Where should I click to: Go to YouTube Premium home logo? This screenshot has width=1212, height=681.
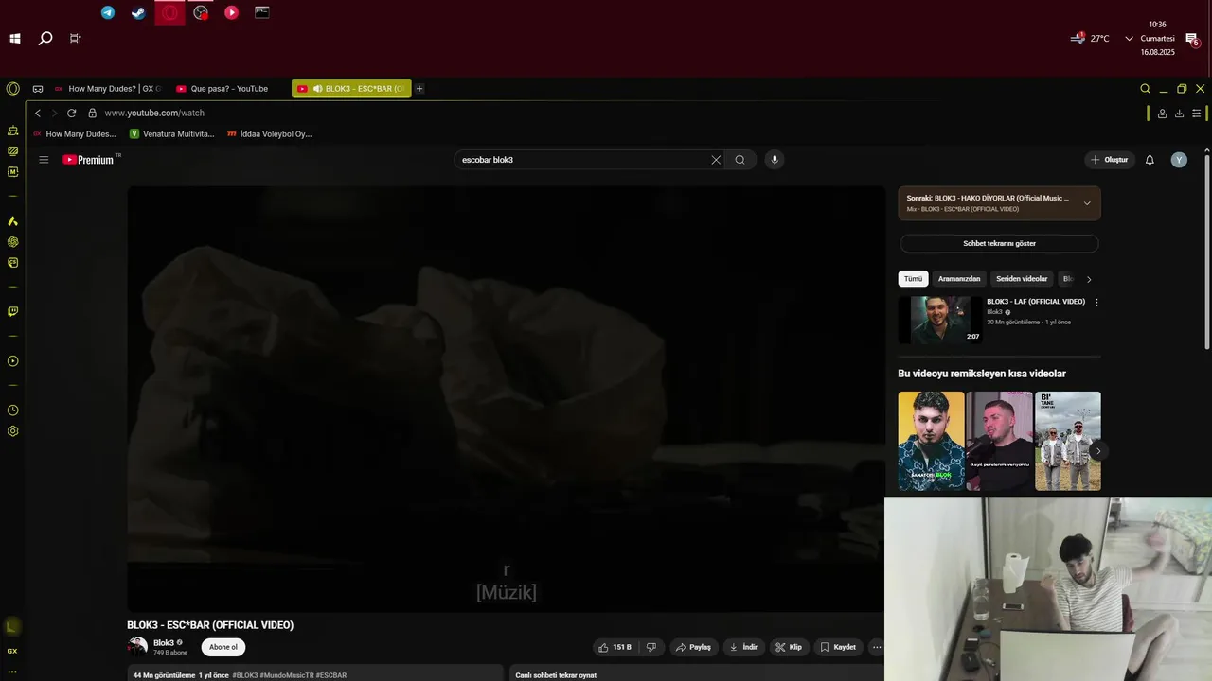click(91, 160)
